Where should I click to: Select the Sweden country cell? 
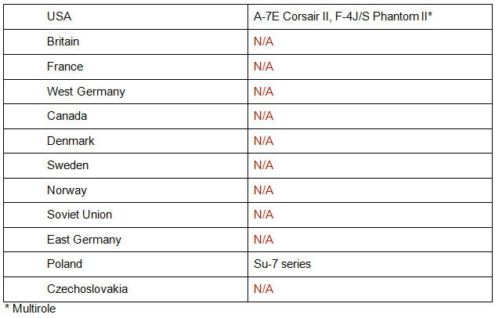(68, 165)
